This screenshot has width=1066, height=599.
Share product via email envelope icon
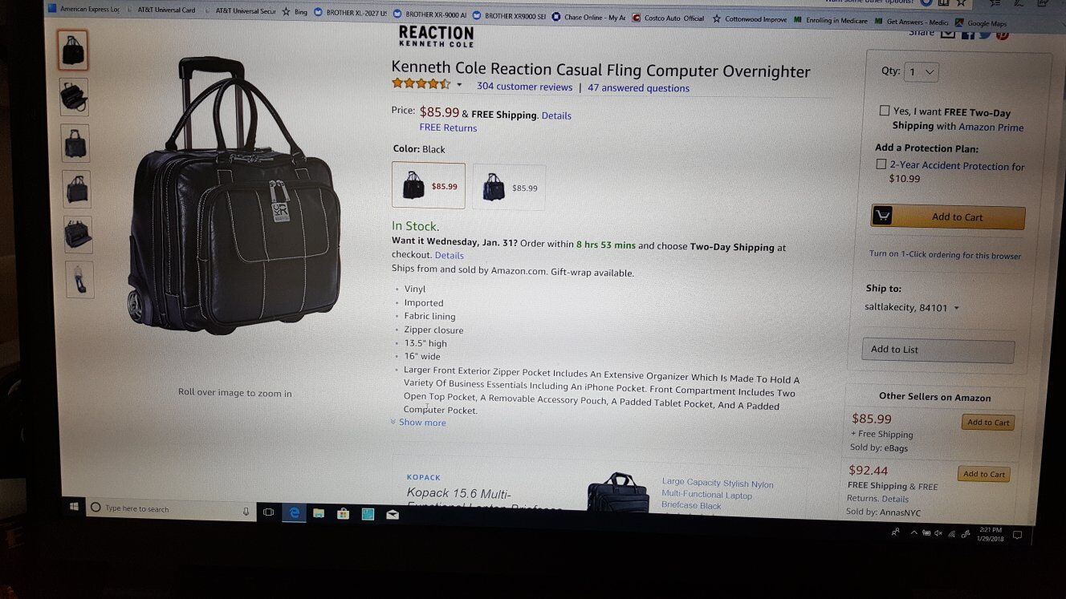(x=948, y=33)
